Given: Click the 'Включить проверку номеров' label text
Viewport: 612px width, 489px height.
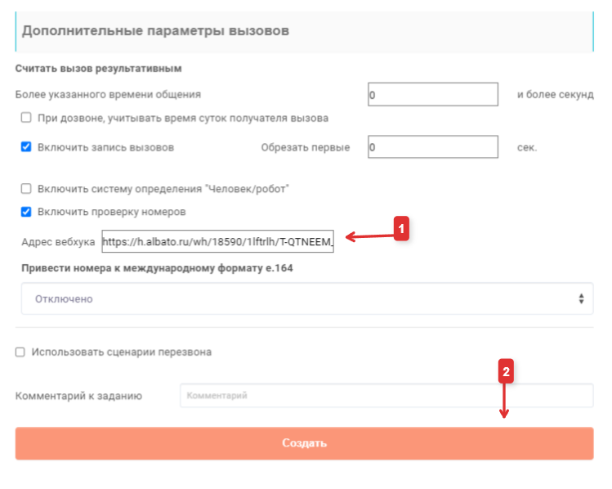Looking at the screenshot, I should 112,212.
